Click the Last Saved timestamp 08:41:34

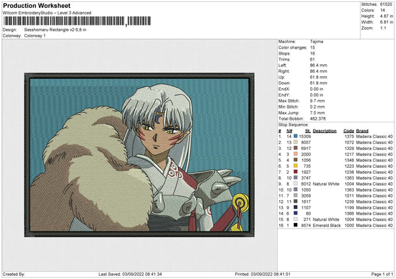[154, 274]
